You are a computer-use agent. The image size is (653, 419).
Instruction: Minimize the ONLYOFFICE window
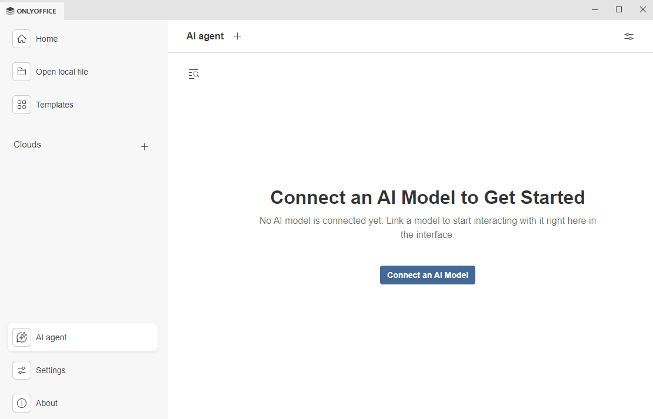tap(594, 9)
